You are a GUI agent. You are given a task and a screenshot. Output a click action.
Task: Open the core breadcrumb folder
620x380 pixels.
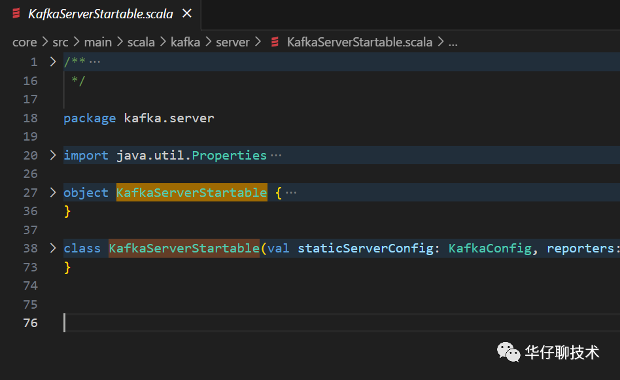[x=24, y=42]
